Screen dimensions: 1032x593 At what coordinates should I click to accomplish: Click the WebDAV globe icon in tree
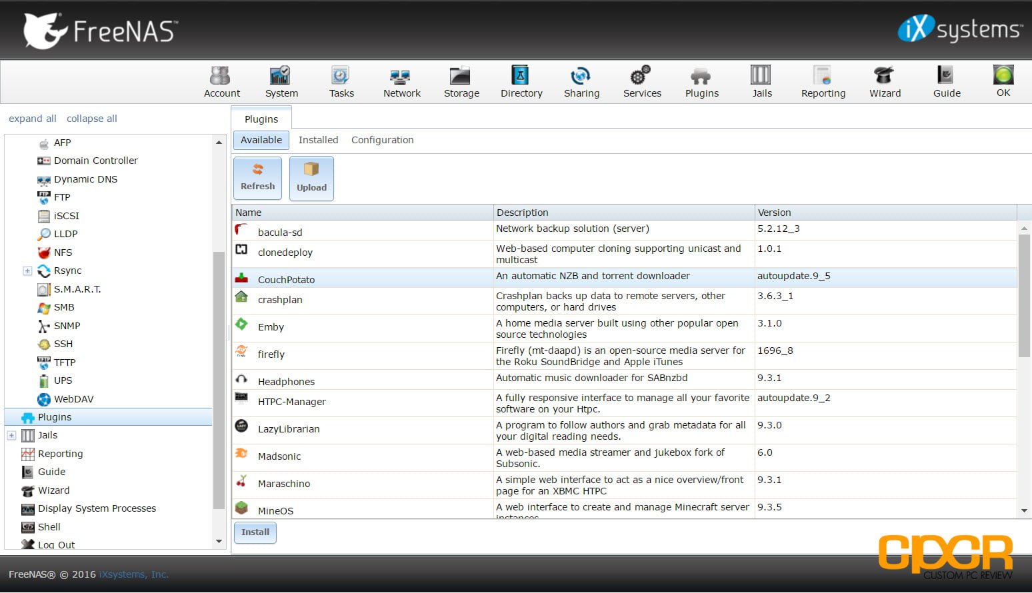point(44,399)
